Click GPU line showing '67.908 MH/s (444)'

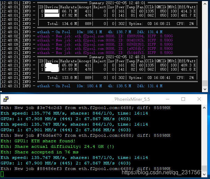coord(66,119)
